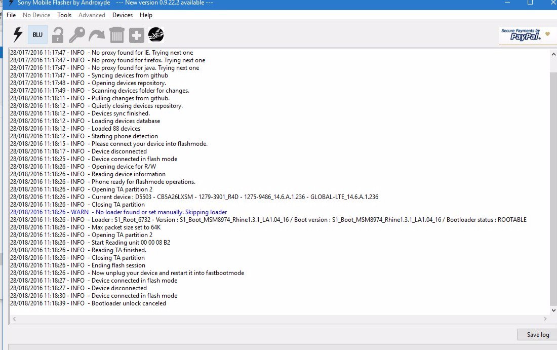Click the curved arrow toolbar icon

point(96,35)
